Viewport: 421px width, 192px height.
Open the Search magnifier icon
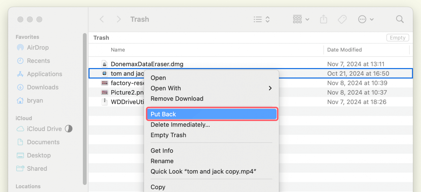pyautogui.click(x=400, y=19)
